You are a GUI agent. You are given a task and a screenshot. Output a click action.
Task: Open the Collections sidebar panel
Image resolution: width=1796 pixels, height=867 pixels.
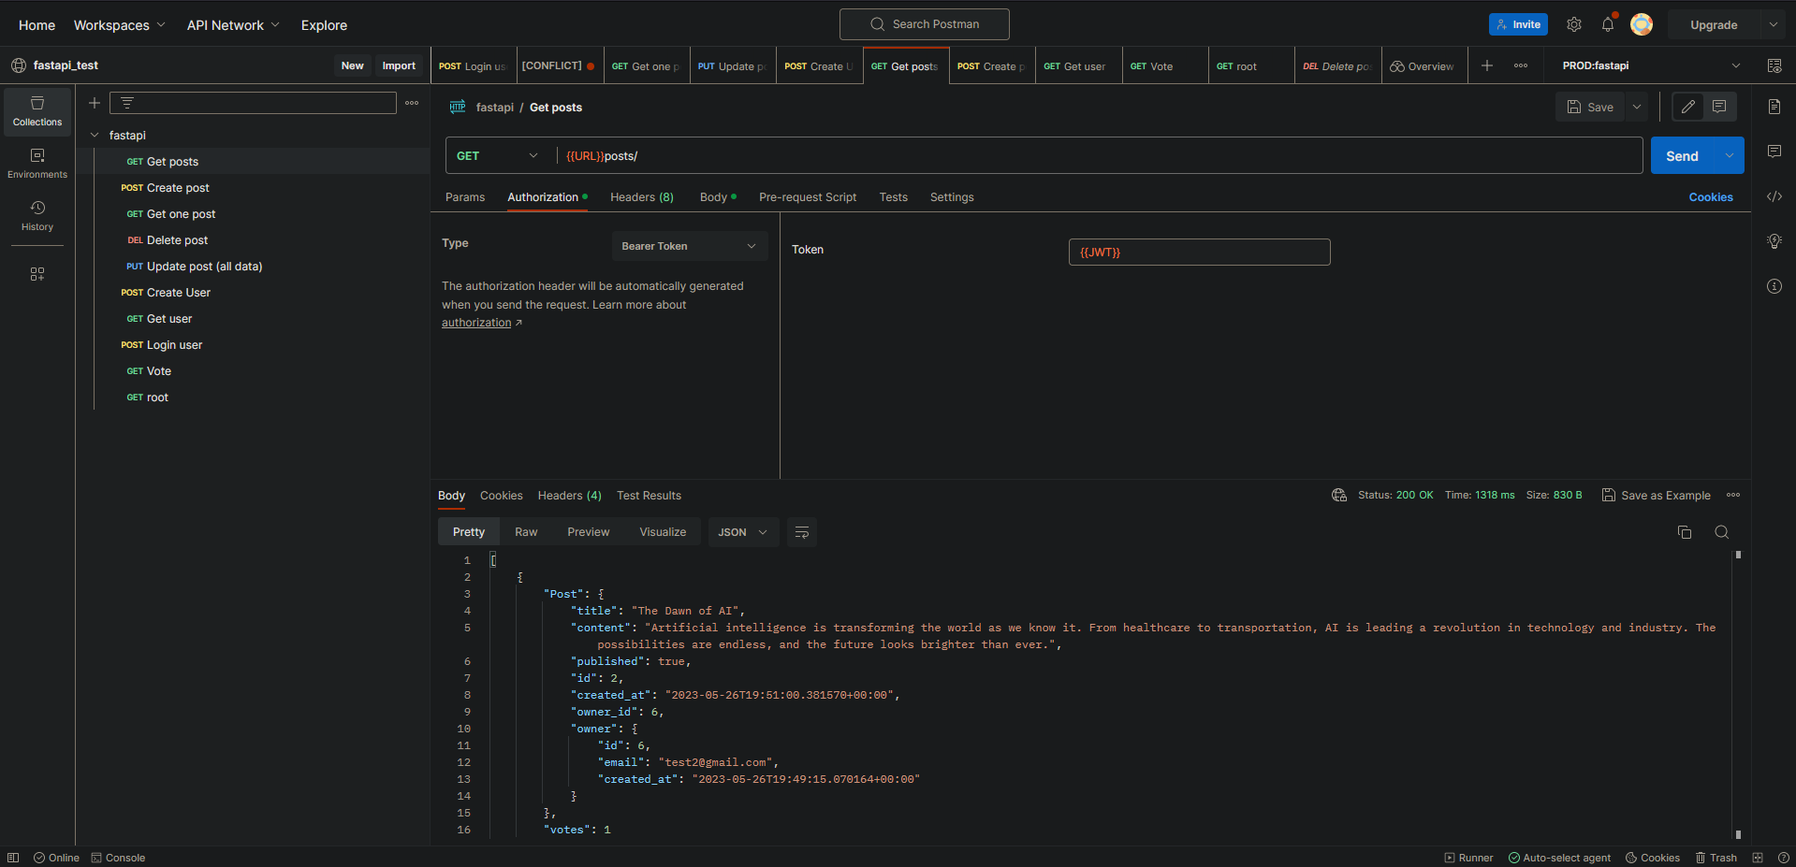click(37, 111)
